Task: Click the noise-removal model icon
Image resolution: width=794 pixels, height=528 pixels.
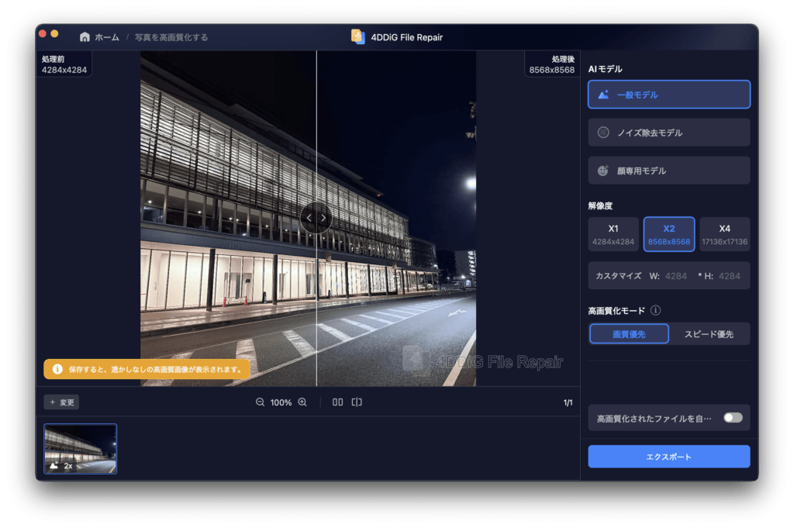Action: click(x=603, y=133)
